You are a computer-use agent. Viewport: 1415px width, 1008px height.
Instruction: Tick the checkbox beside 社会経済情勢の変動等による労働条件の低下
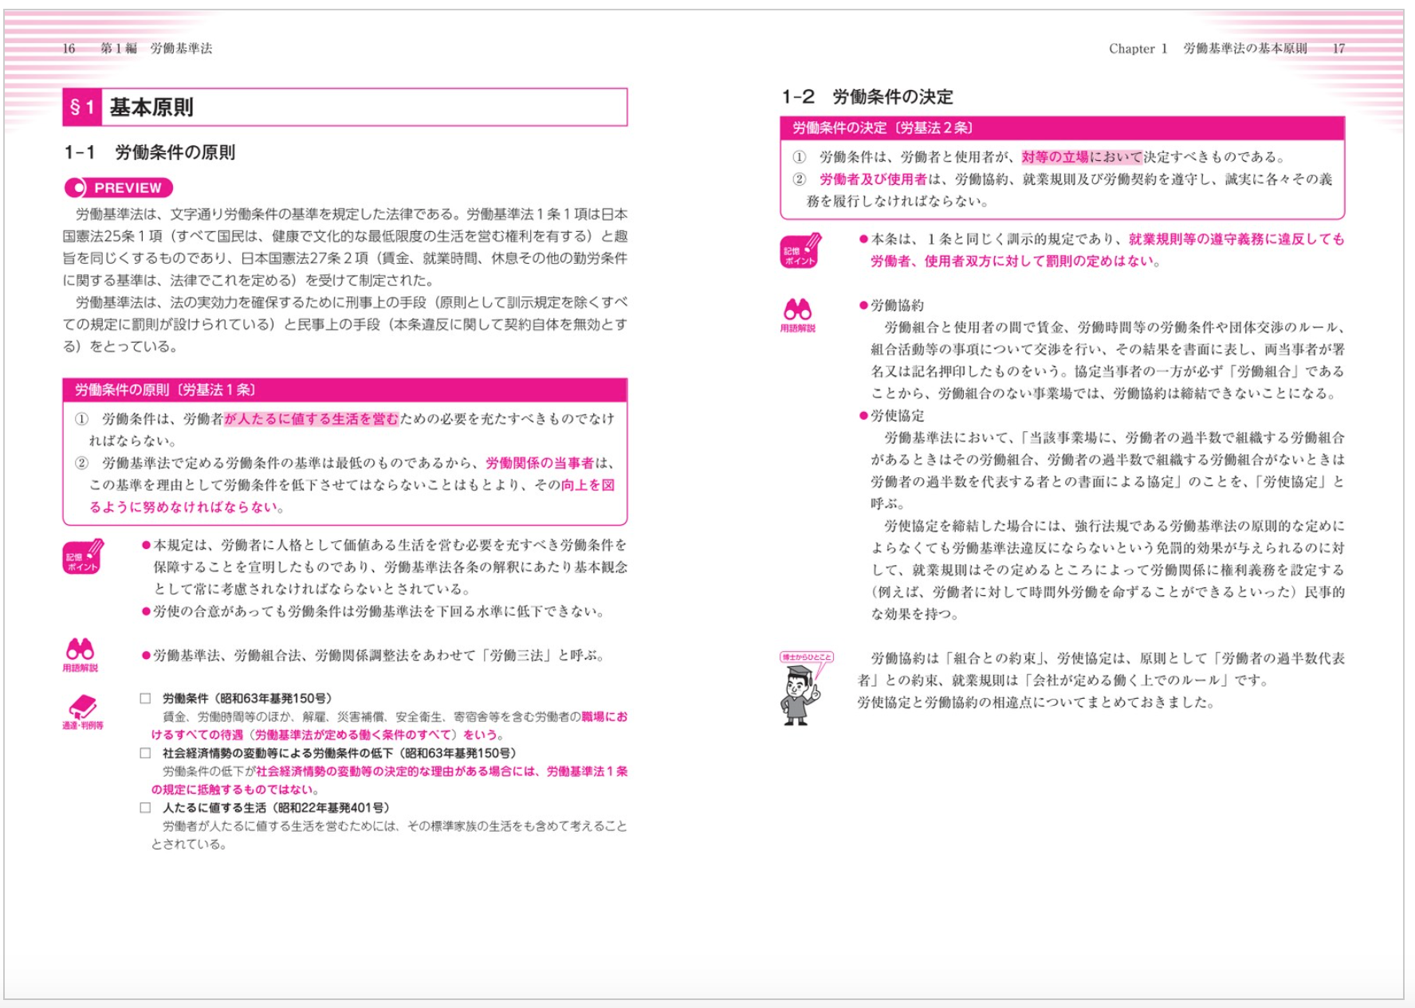[145, 753]
